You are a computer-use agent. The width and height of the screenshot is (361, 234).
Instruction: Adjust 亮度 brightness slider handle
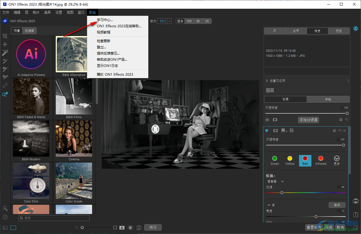pos(316,217)
